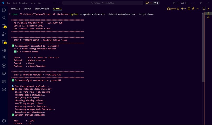Open the package cube sidebar view
212x125 pixels.
4,89
